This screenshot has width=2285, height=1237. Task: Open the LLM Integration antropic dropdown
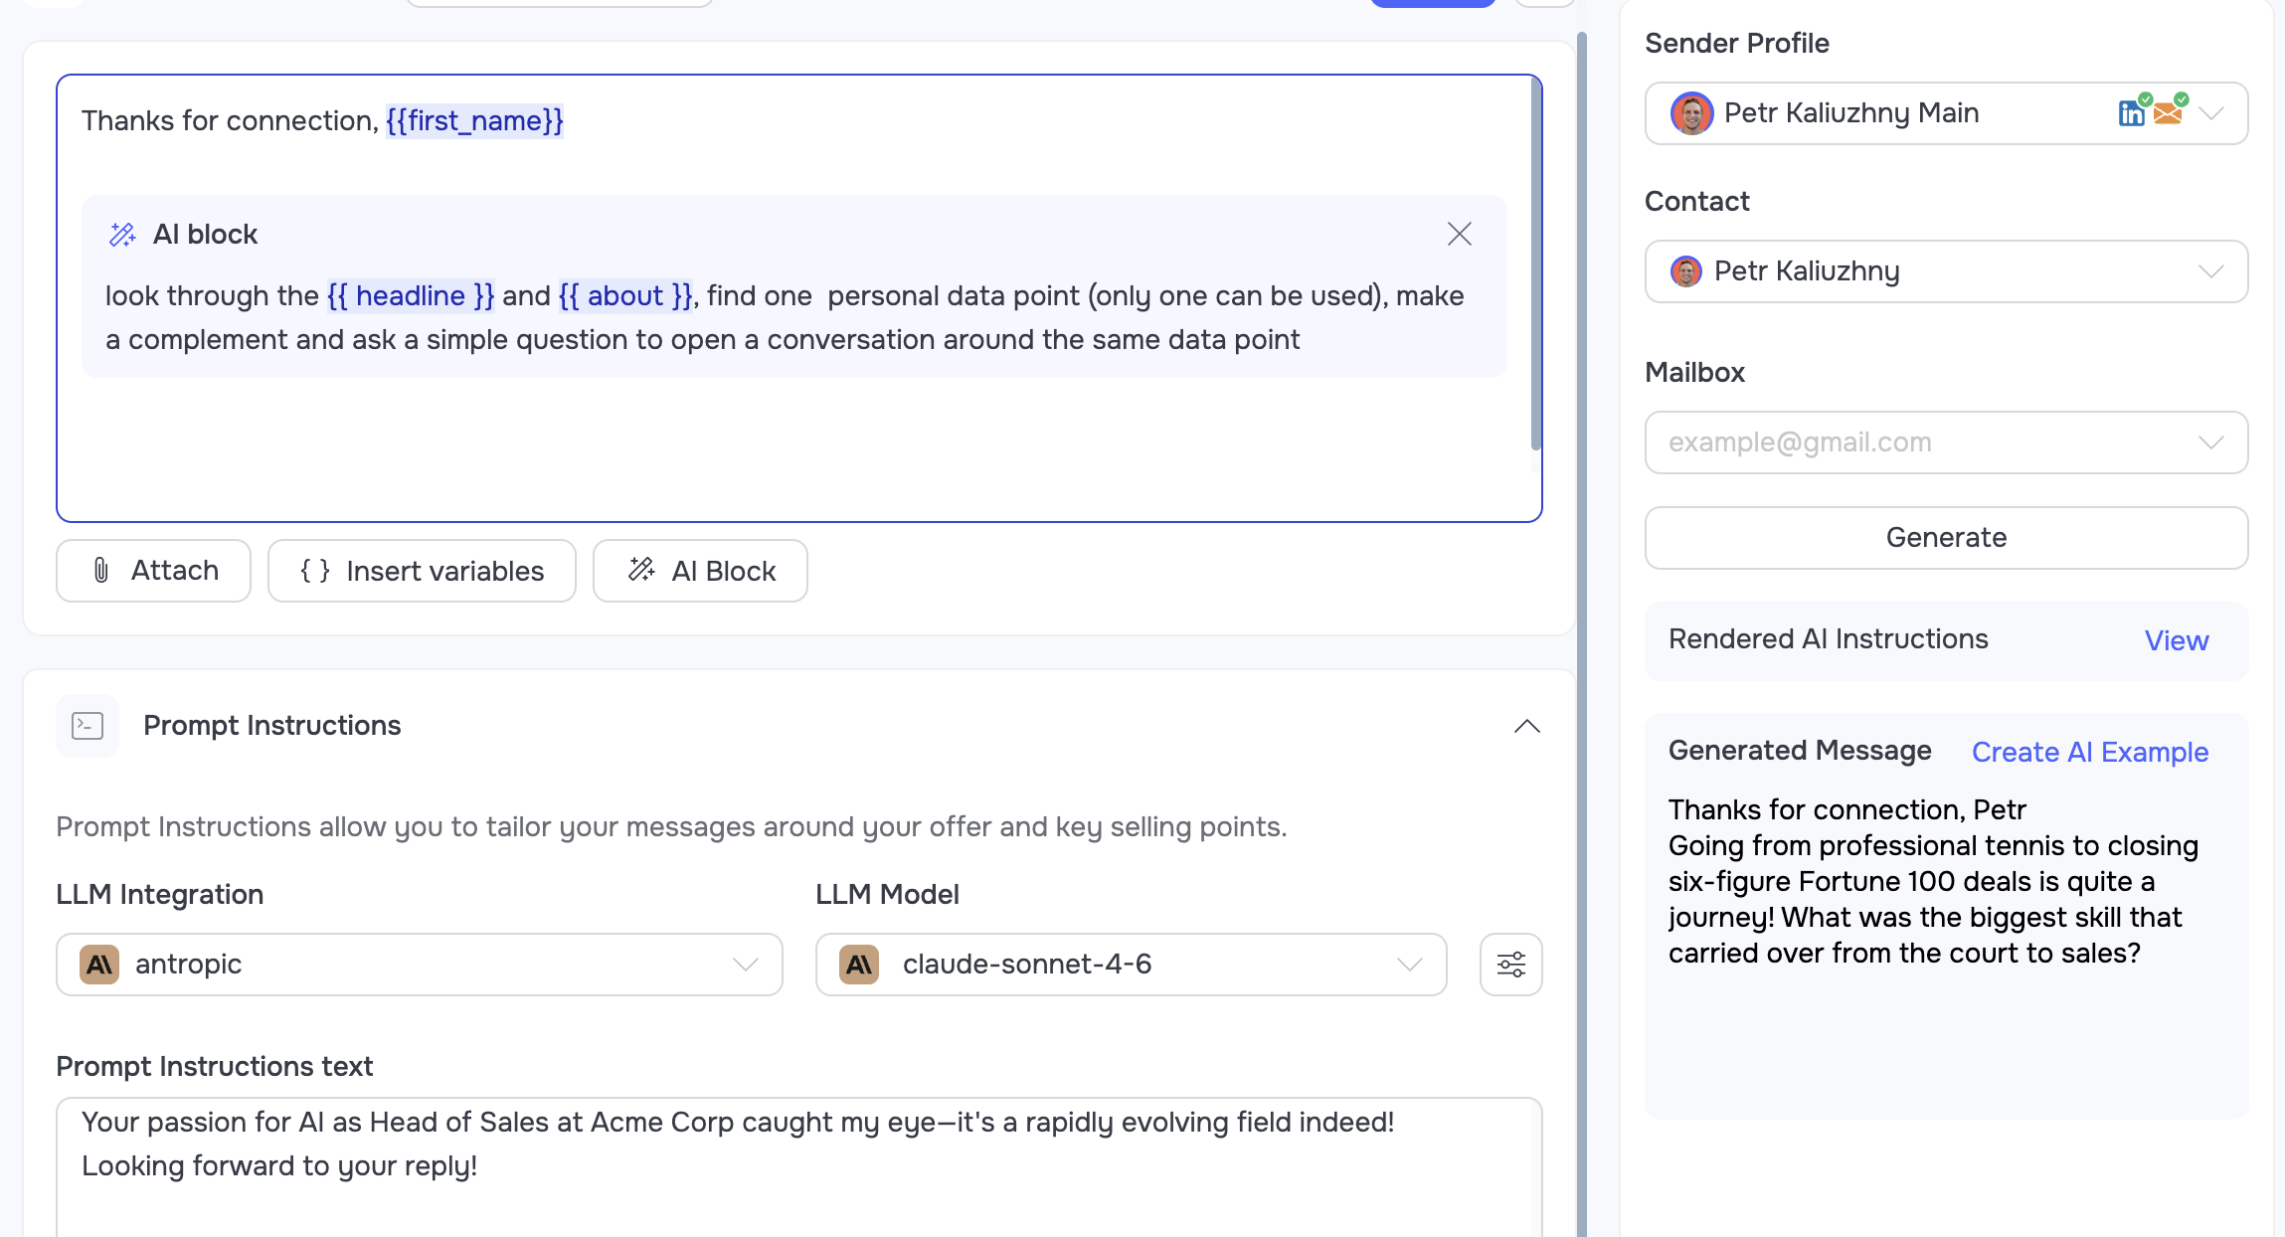419,965
